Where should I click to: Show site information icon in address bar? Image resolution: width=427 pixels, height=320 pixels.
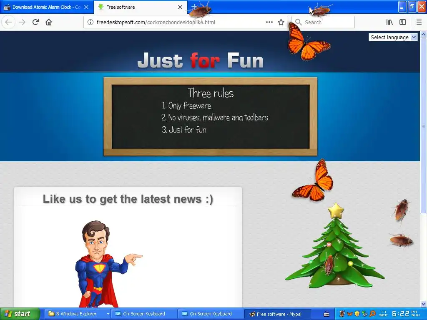point(90,22)
